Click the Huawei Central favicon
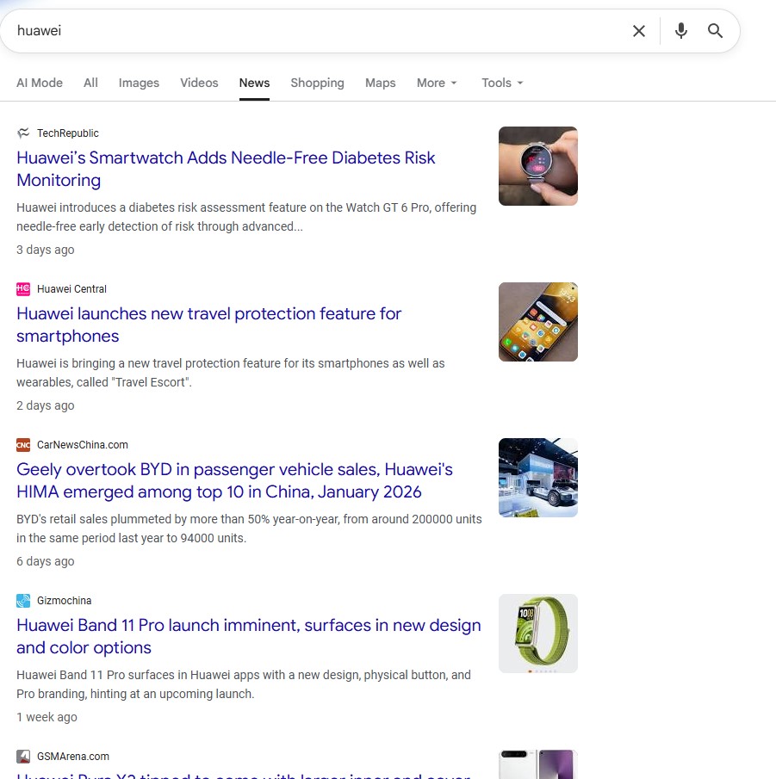This screenshot has height=779, width=776. [23, 289]
